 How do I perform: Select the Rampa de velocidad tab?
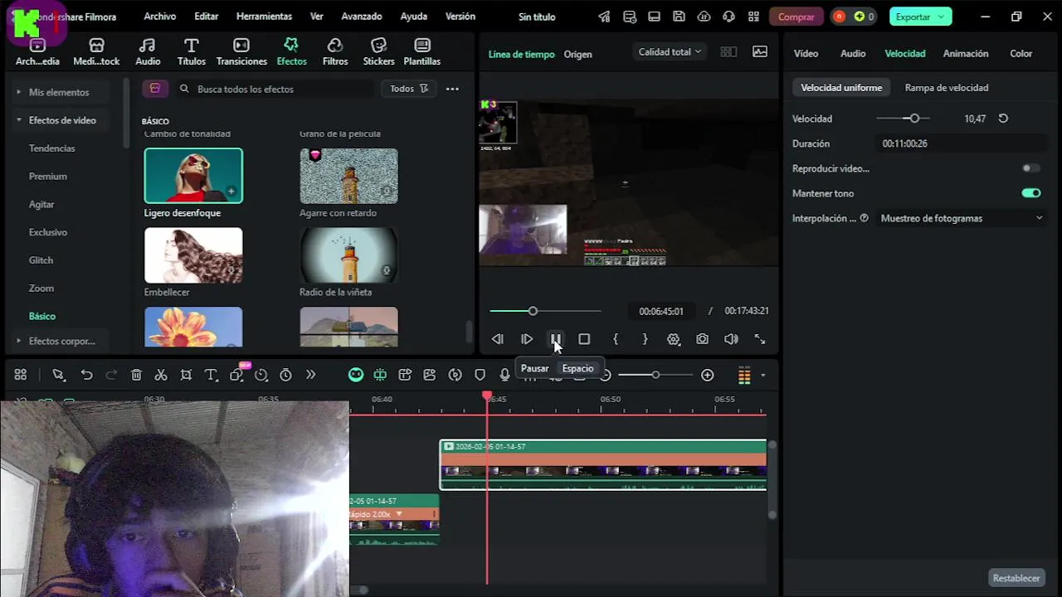click(946, 87)
